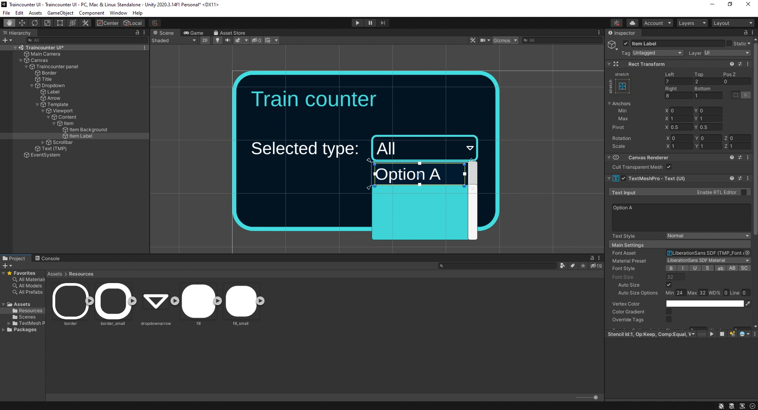
Task: Open the Layers dropdown in toolbar
Action: click(692, 23)
